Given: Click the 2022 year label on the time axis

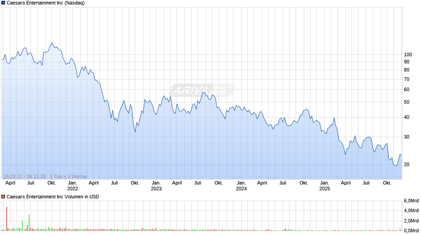Looking at the screenshot, I should (x=73, y=189).
